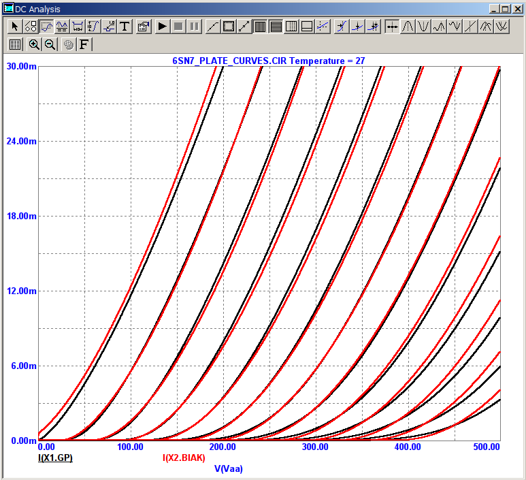The width and height of the screenshot is (526, 480).
Task: Toggle Data Points markers on curves
Action: click(244, 26)
